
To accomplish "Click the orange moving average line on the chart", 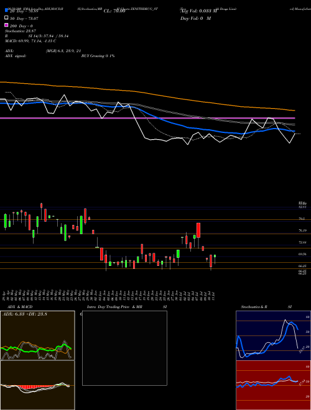I will tap(147, 93).
